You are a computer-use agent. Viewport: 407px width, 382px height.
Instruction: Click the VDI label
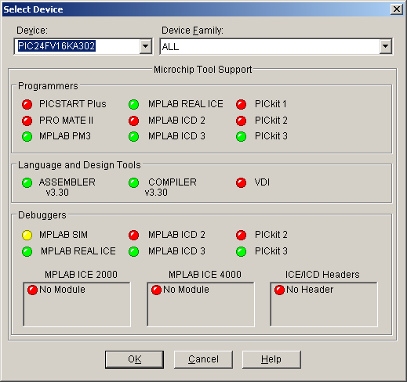coord(262,182)
